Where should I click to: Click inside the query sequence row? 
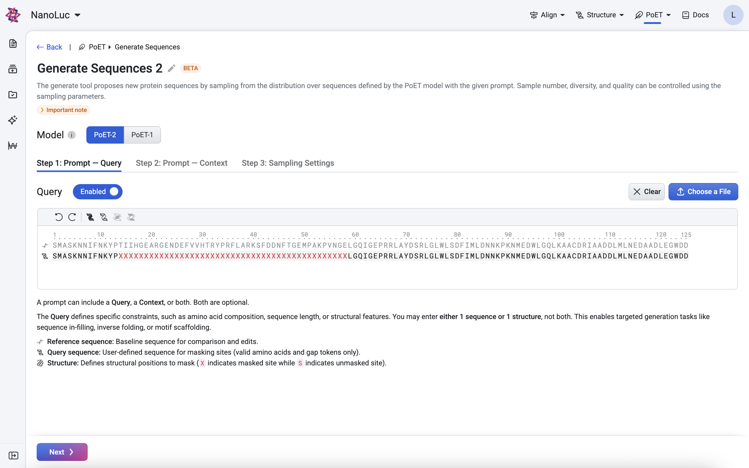pos(370,256)
